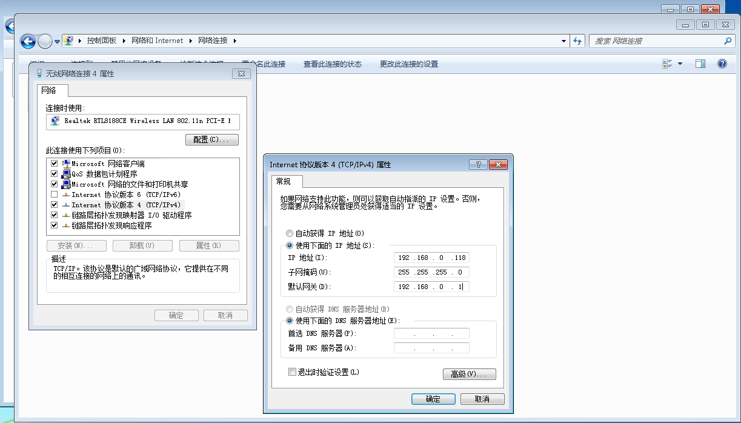Confirm IPv4 settings with 确定 button
Screen dimensions: 741x423
(x=433, y=399)
